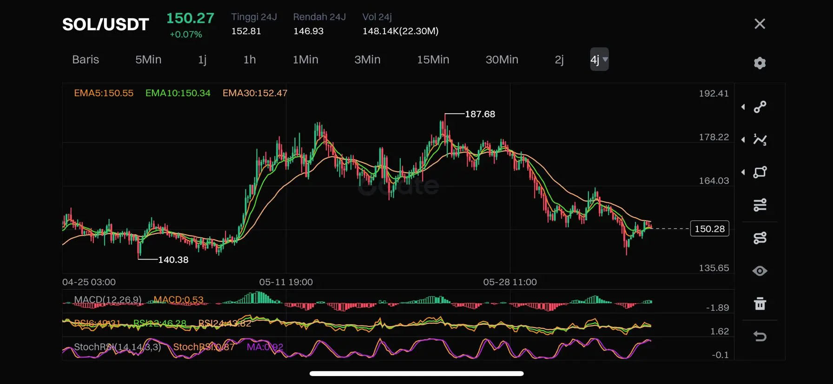The image size is (833, 384).
Task: Select the 2j timeframe
Action: tap(559, 60)
